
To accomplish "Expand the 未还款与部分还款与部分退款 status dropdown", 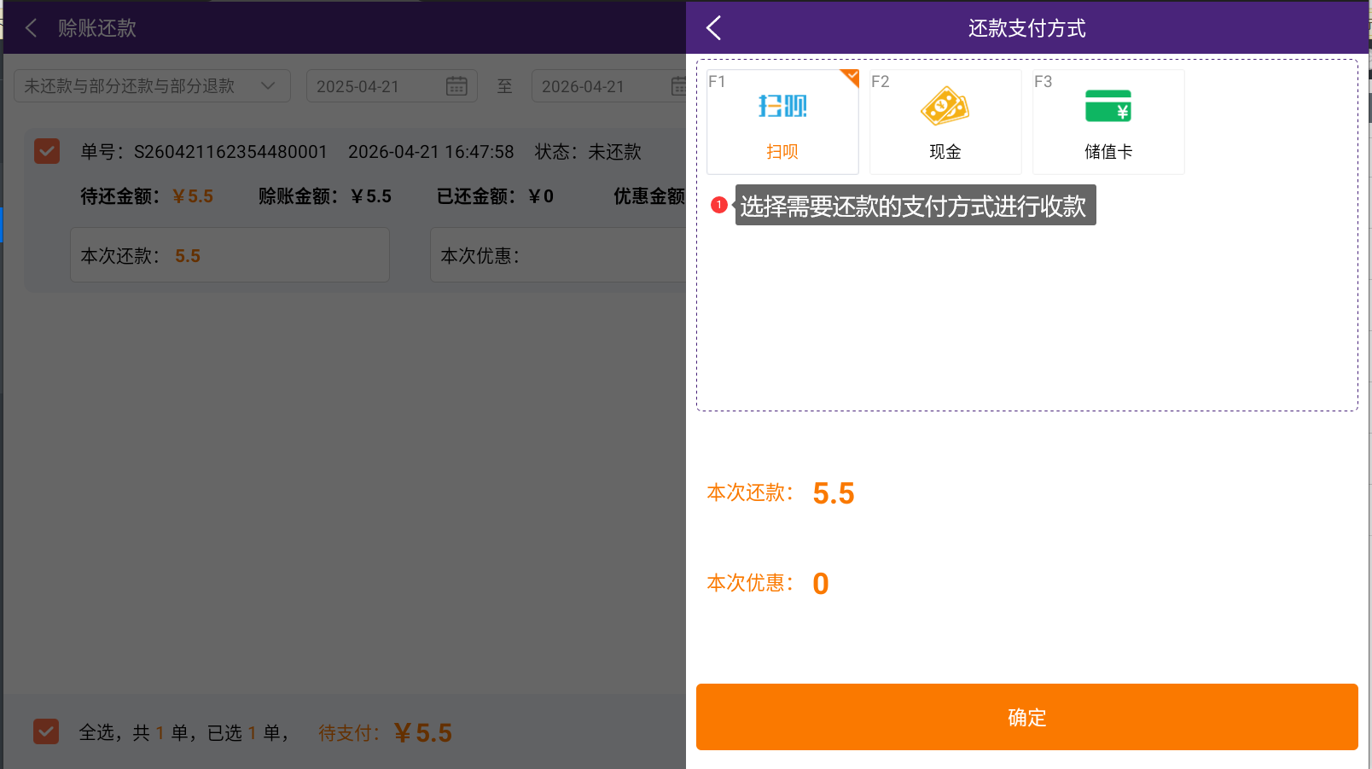I will pos(137,86).
